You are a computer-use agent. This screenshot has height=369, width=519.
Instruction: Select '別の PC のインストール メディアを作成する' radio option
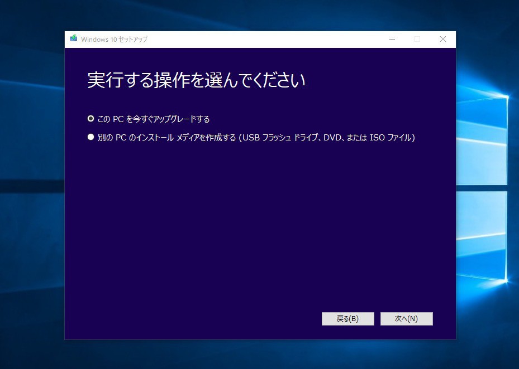pyautogui.click(x=91, y=137)
